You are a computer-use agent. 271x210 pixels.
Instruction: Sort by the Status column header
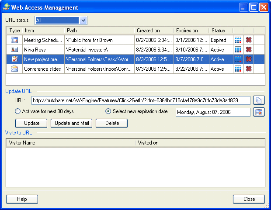[221, 31]
